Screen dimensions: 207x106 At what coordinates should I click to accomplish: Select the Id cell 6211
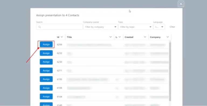[60, 71]
